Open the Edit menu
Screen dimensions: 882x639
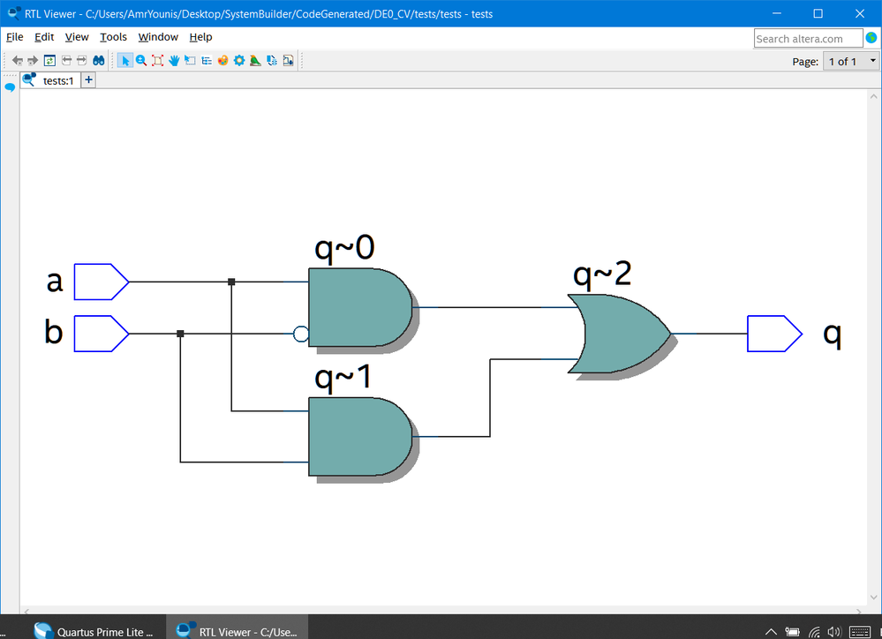point(44,37)
